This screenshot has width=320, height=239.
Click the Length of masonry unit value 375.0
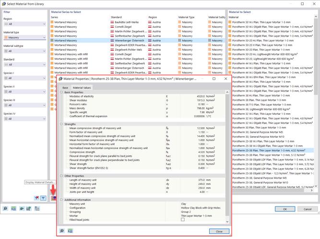(x=201, y=180)
